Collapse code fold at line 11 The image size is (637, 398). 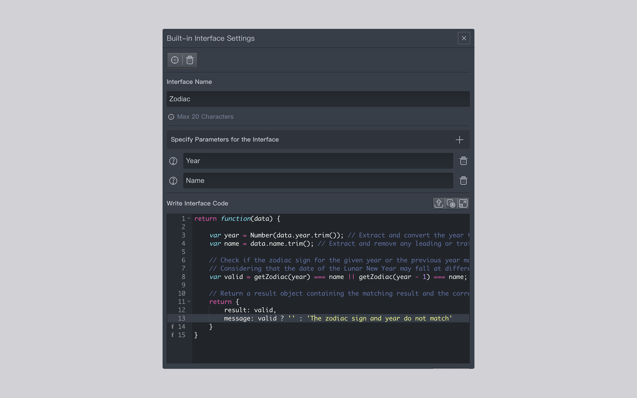pyautogui.click(x=189, y=302)
